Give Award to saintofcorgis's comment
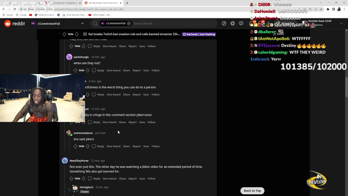This screenshot has height=196, width=348. [x=114, y=70]
